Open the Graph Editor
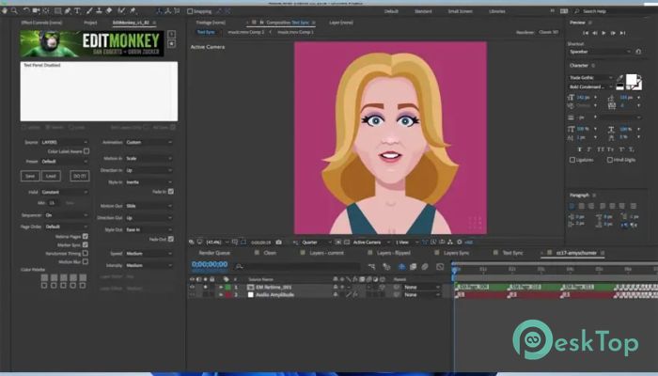This screenshot has height=376, width=658. (x=440, y=267)
